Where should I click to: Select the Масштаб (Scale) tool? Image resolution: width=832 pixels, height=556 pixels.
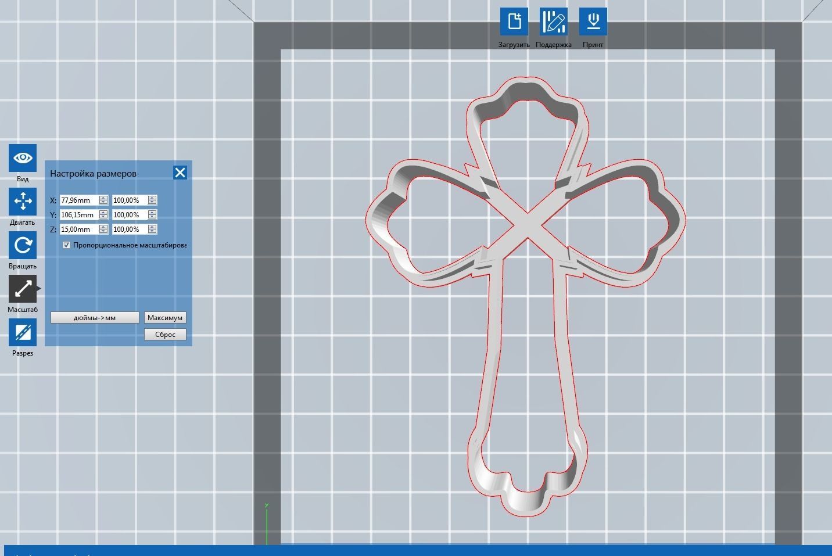[x=23, y=289]
